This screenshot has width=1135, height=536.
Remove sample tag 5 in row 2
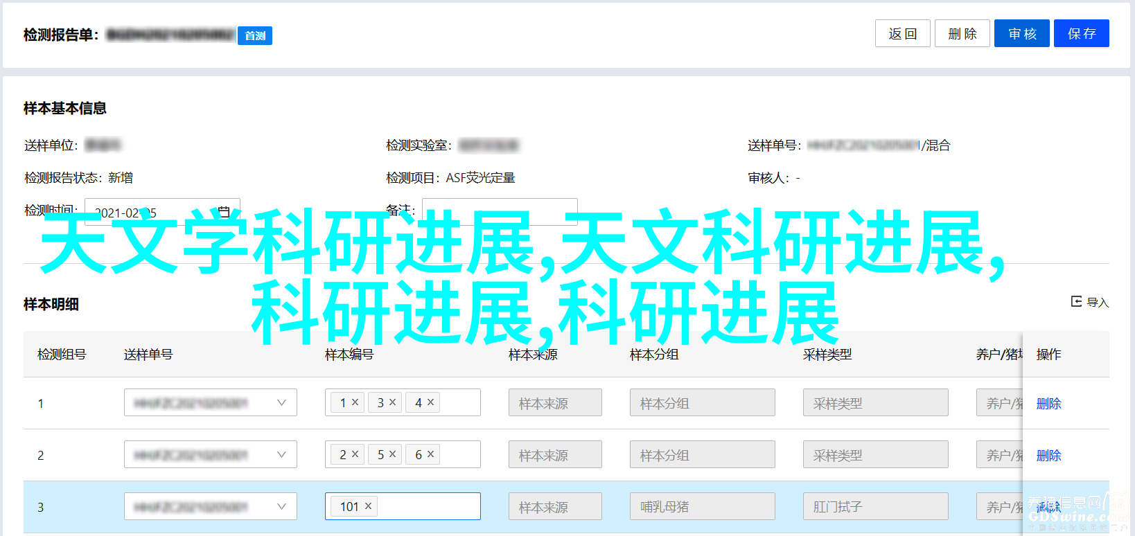click(393, 454)
